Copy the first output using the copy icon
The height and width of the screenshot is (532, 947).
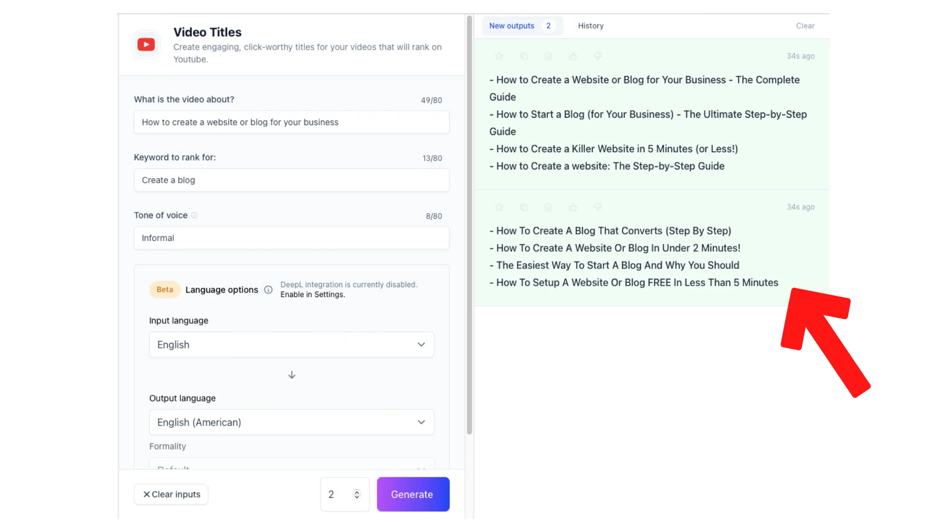(524, 56)
